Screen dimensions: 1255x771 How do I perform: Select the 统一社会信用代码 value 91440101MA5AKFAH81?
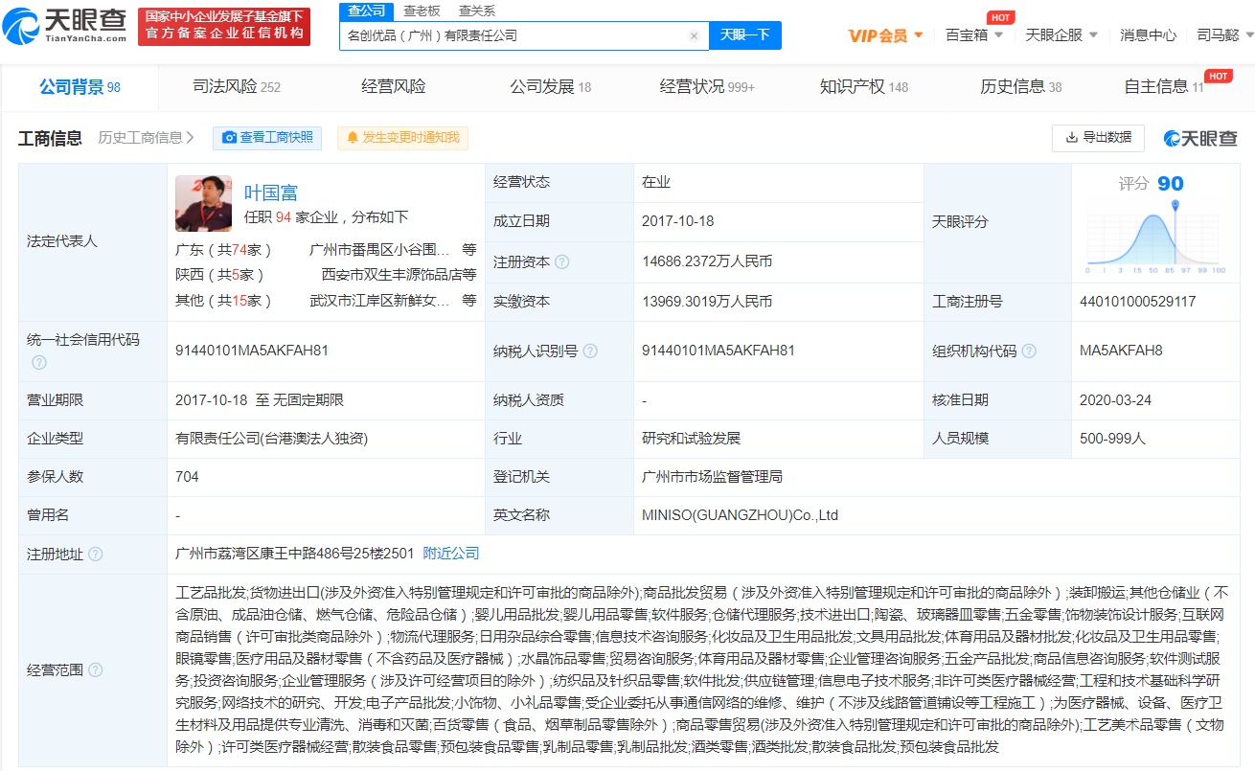pos(252,351)
